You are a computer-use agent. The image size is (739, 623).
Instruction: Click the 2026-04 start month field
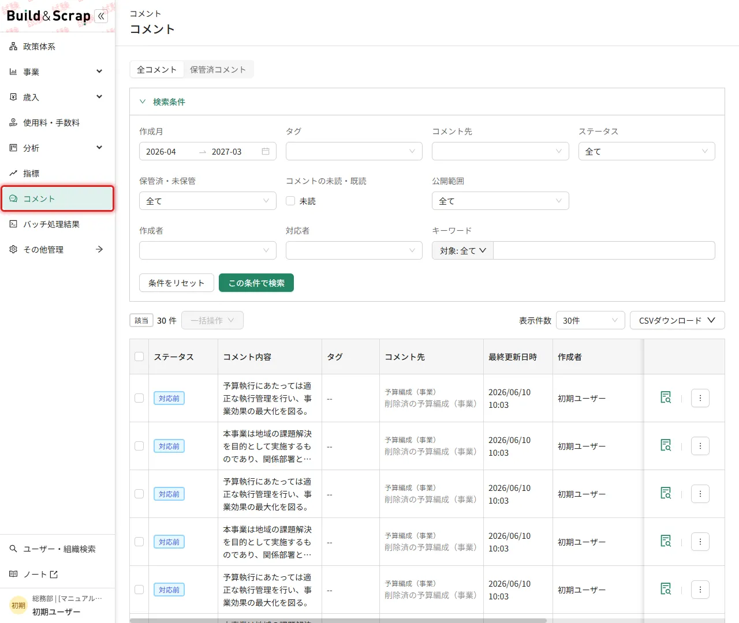pyautogui.click(x=167, y=152)
